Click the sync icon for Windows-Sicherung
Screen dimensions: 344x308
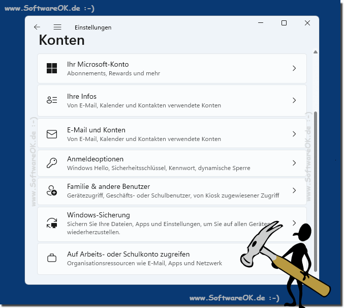point(52,223)
